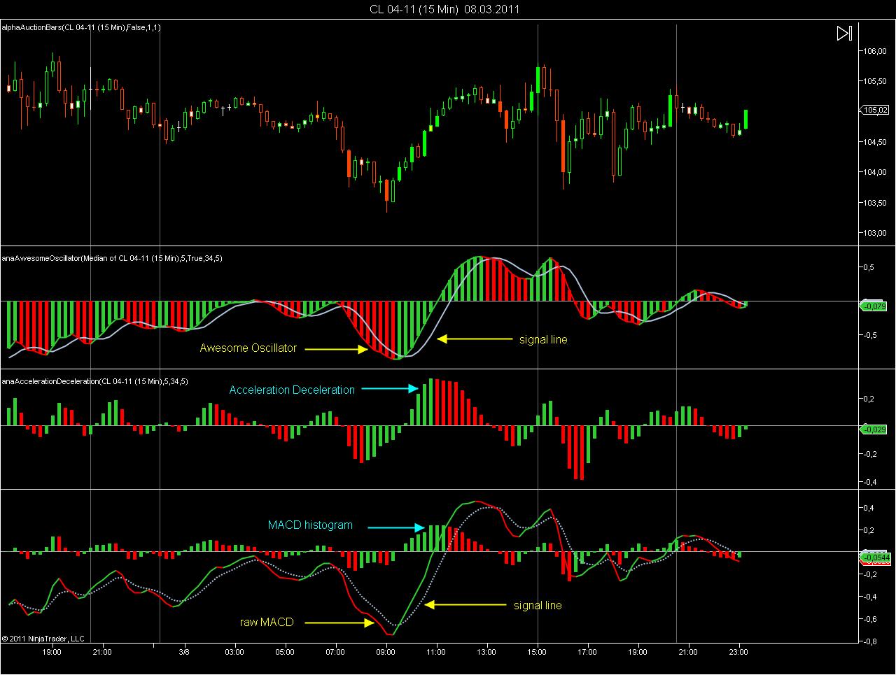896x675 pixels.
Task: Click the 07:00 time axis label
Action: 336,652
